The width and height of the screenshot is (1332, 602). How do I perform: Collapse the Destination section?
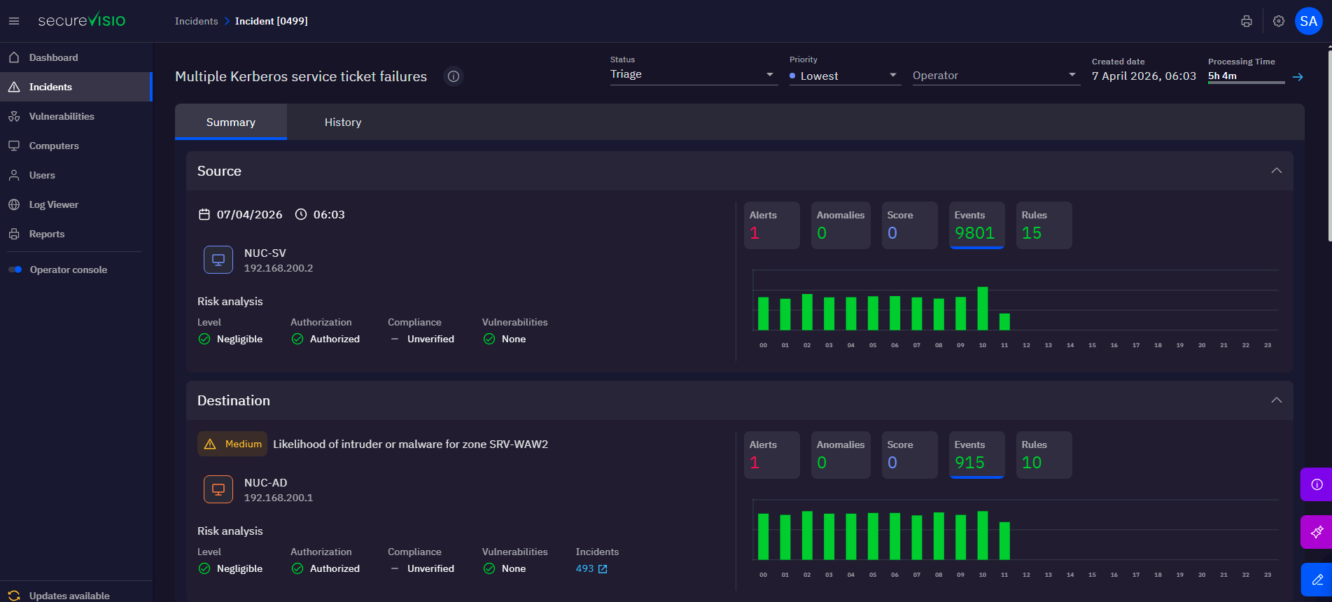1276,400
